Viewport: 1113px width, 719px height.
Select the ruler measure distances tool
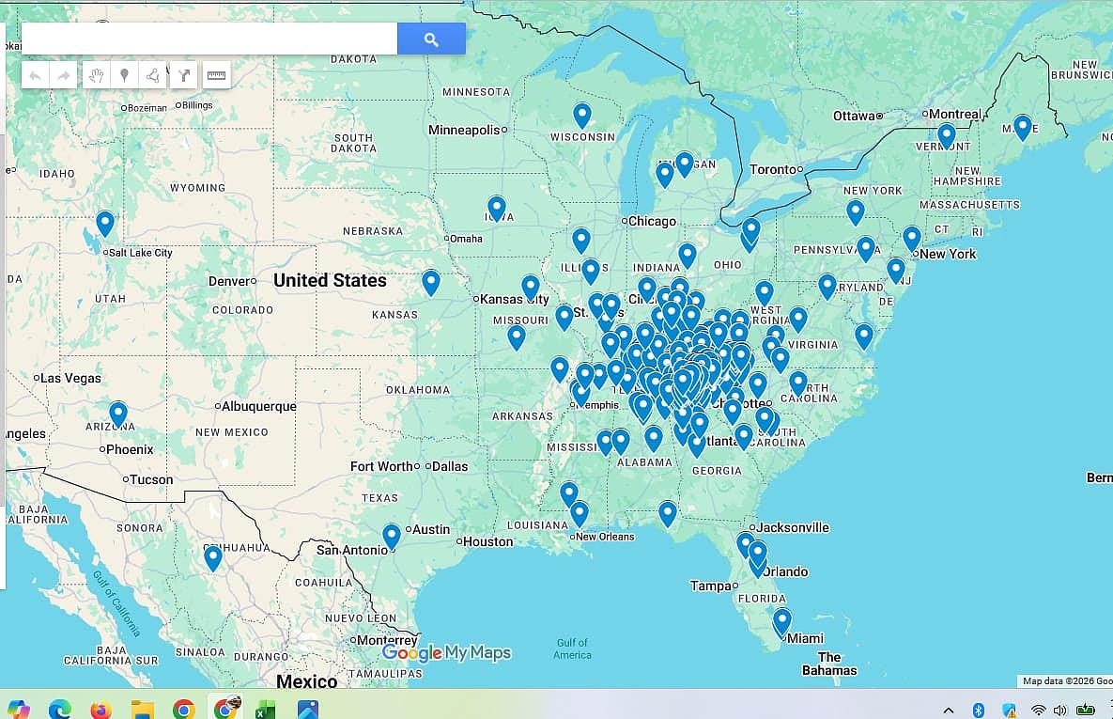coord(216,75)
